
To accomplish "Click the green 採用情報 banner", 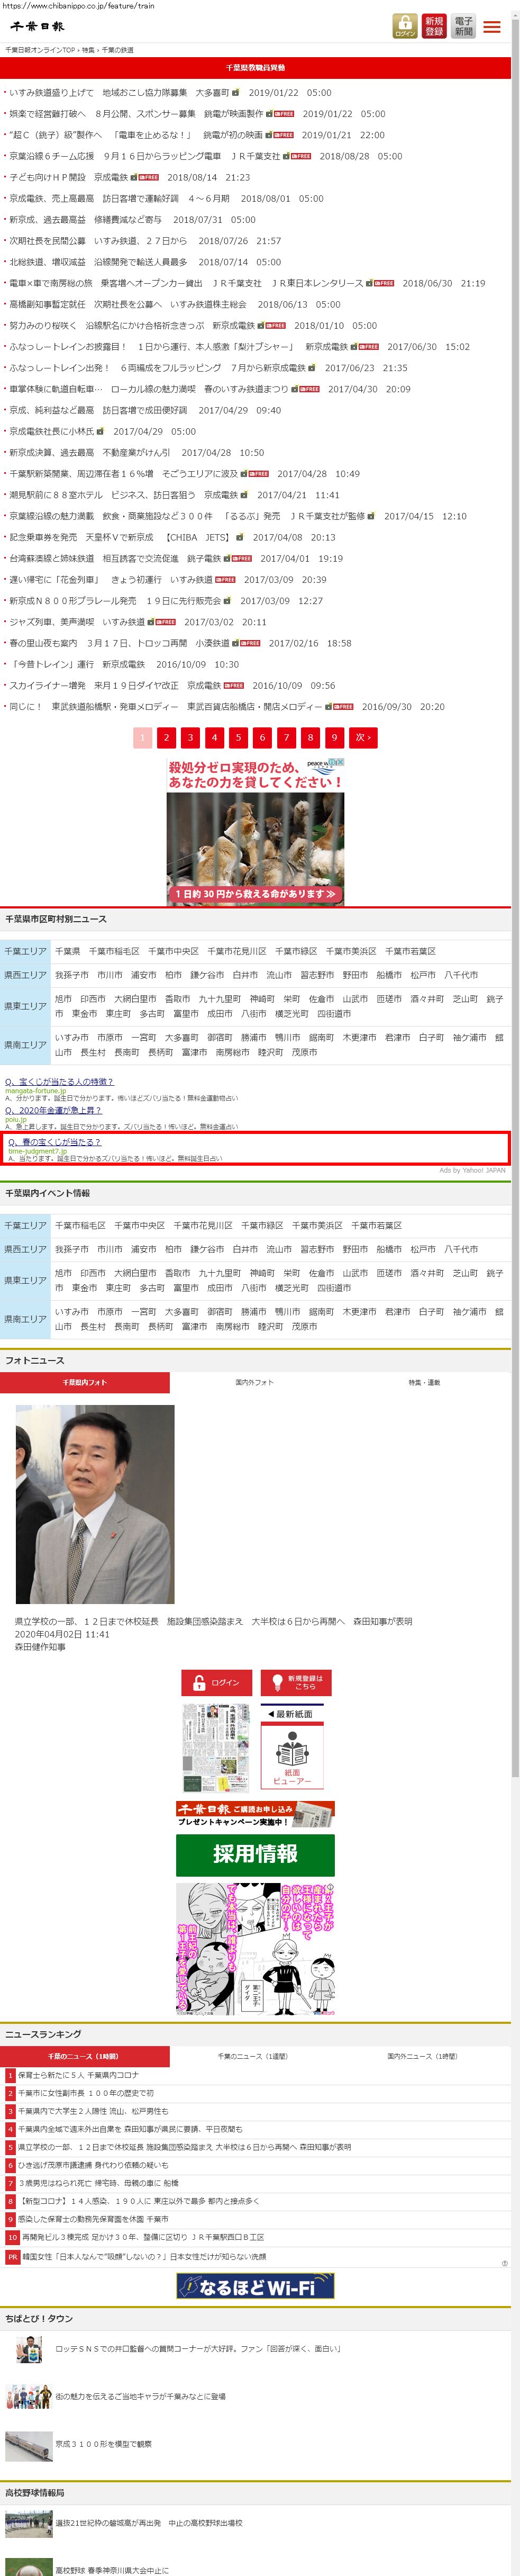I will coord(255,1854).
